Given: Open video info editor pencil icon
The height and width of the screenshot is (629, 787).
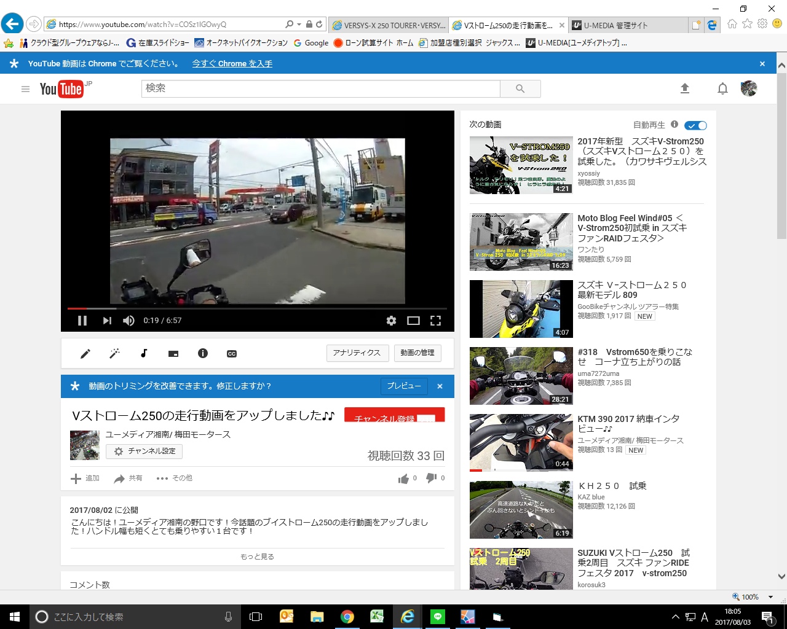Looking at the screenshot, I should click(x=85, y=353).
